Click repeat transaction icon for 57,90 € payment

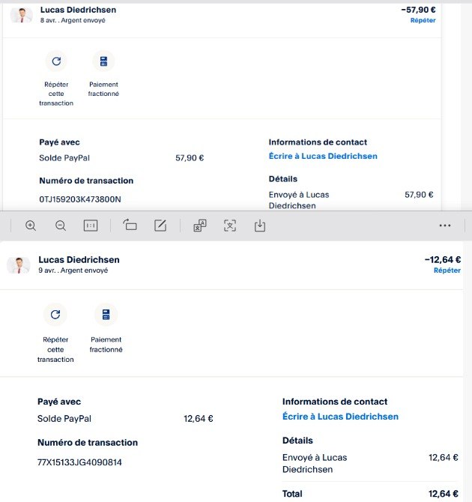(x=56, y=61)
